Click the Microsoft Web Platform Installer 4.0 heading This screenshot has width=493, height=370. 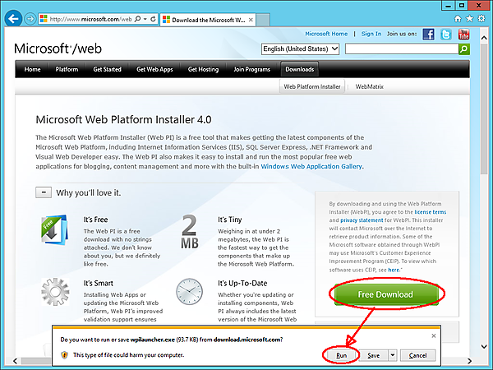[123, 119]
